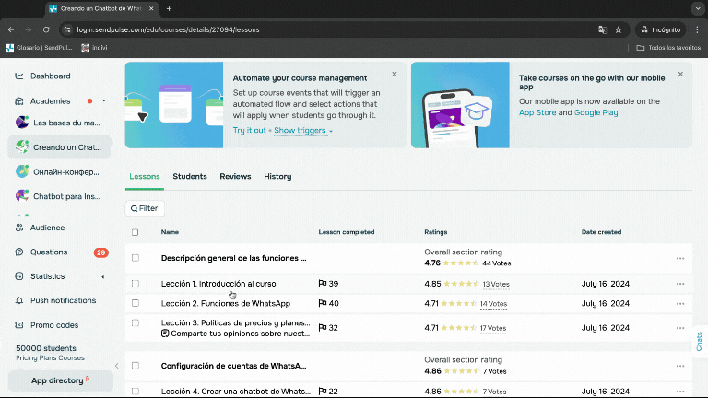Expand the Statistics submenu arrow

pos(104,276)
